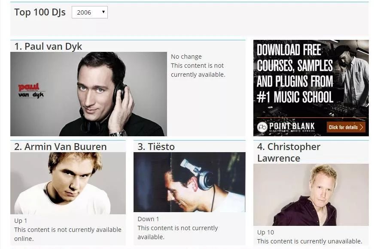Open the Tiësto headphones photo
374x249 pixels.
pyautogui.click(x=189, y=182)
